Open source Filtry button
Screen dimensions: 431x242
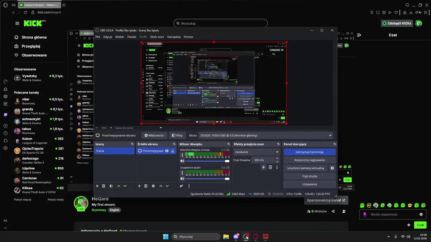[177, 135]
